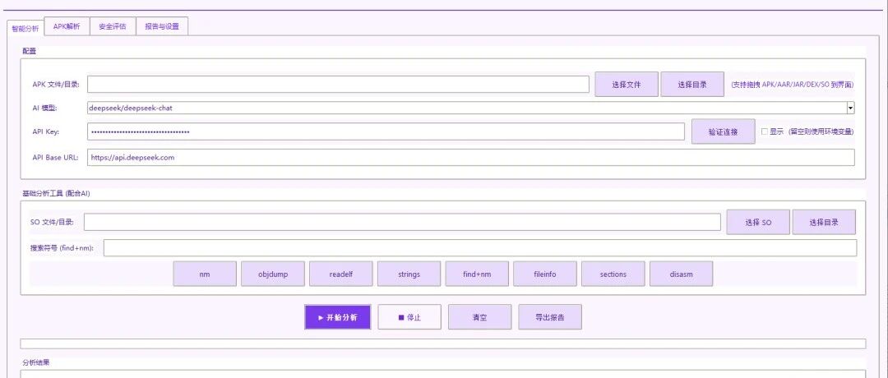This screenshot has width=888, height=378.
Task: Run the disasm tool
Action: 682,274
